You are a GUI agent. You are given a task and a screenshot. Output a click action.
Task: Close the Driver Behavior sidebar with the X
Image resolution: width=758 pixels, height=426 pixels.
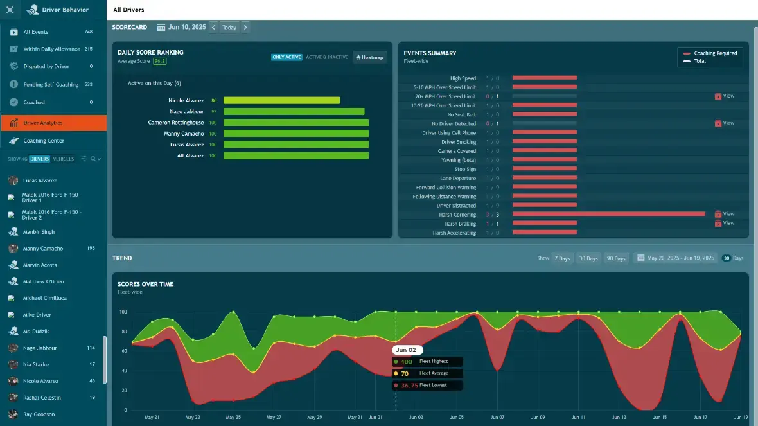pyautogui.click(x=10, y=10)
